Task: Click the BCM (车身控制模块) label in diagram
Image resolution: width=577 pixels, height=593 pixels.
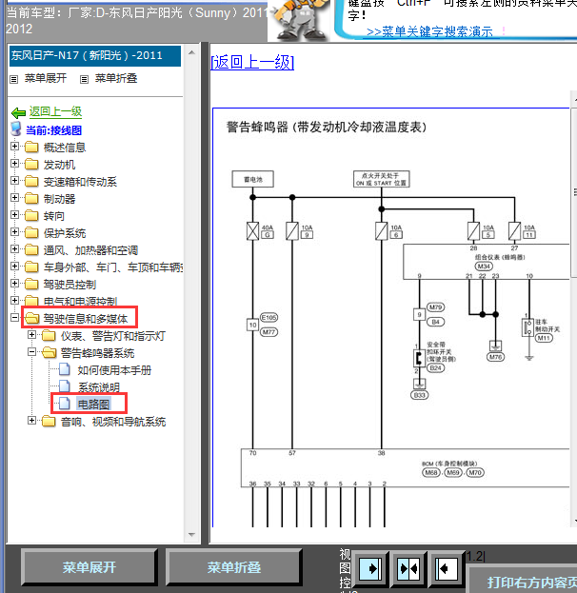Action: [449, 464]
